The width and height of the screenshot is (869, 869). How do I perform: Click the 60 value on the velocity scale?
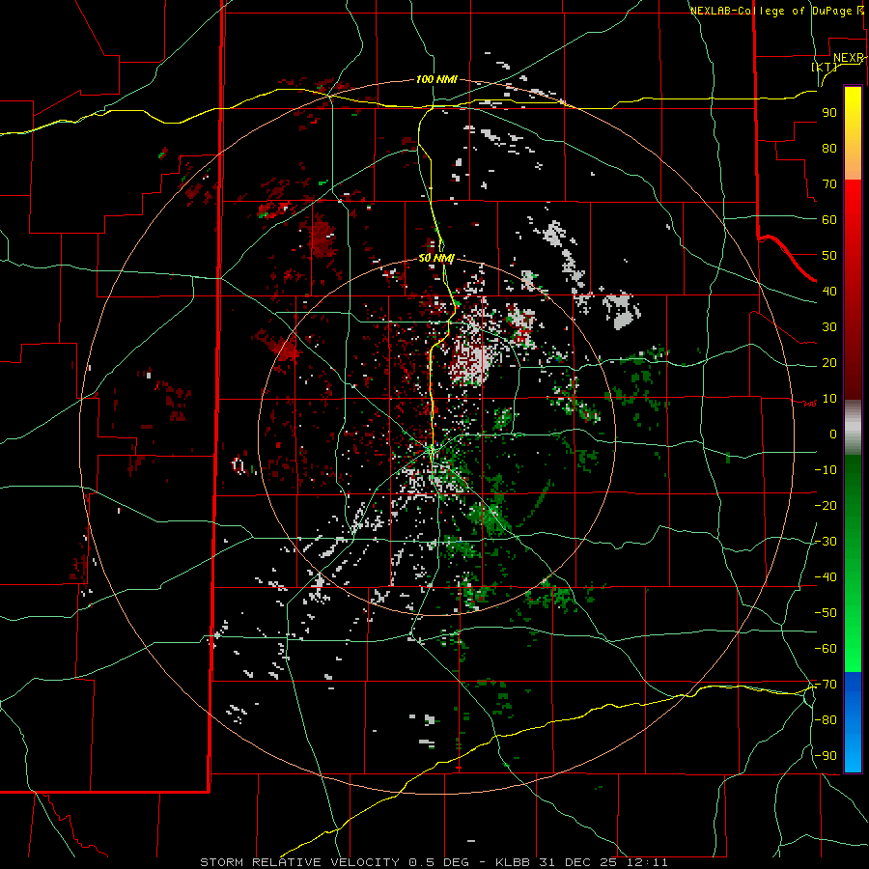(x=829, y=220)
